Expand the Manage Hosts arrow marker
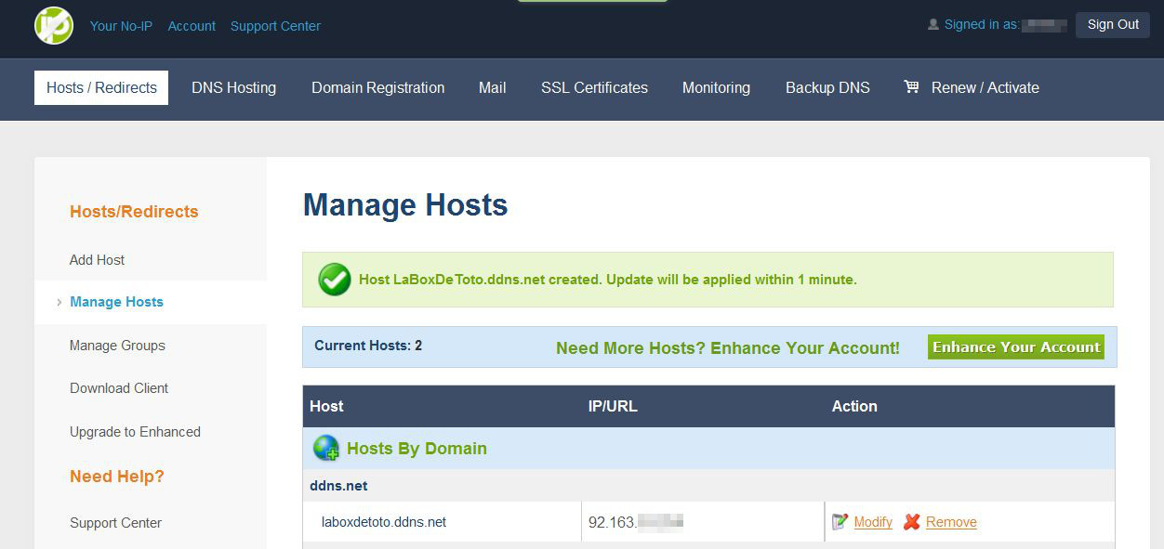 point(60,302)
